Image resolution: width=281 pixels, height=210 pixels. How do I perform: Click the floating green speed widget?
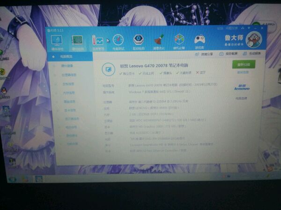264,25
